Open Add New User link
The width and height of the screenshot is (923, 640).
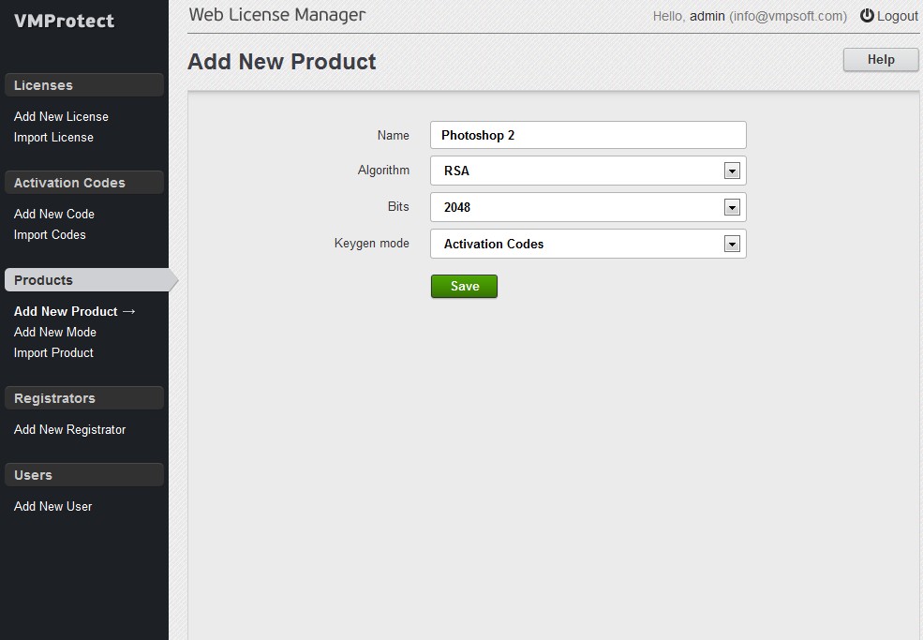point(53,506)
